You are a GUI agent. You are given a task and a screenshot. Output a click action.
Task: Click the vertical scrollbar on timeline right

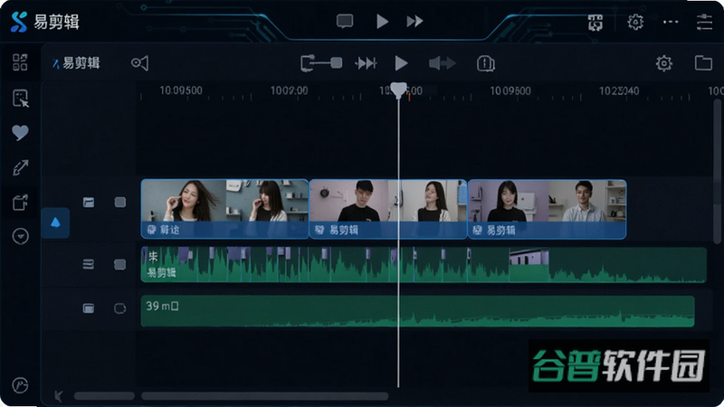point(717,171)
